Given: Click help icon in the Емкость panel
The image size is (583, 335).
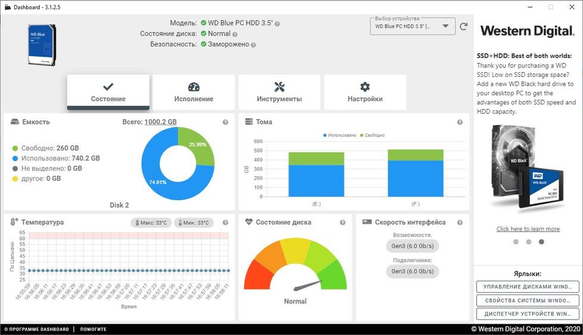Looking at the screenshot, I should pyautogui.click(x=226, y=122).
